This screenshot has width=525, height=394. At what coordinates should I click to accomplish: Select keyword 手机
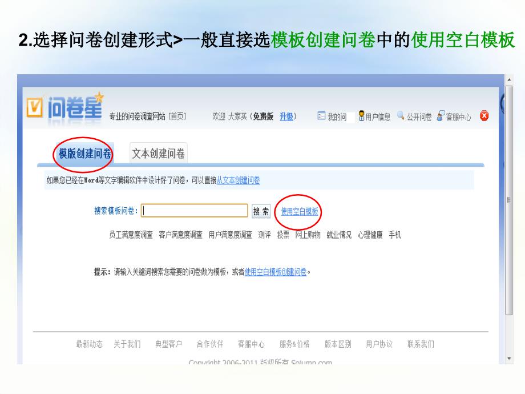coord(395,235)
